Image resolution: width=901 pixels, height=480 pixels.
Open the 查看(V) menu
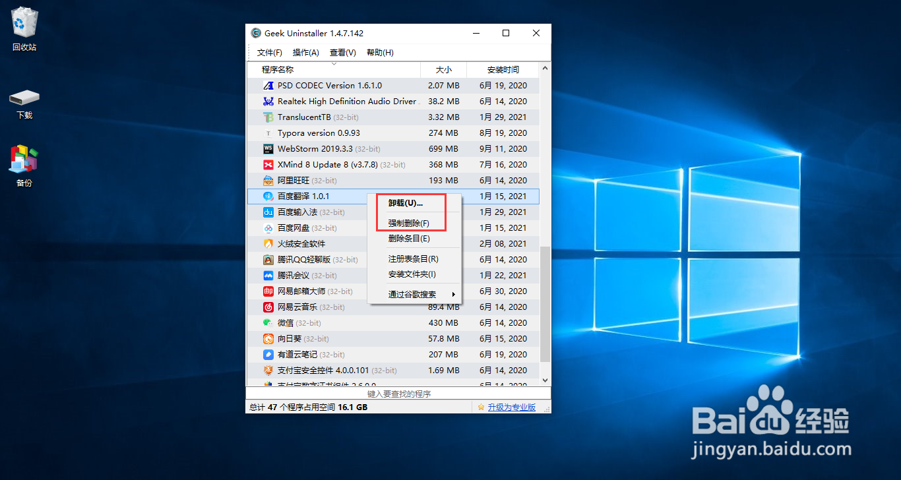tap(342, 53)
